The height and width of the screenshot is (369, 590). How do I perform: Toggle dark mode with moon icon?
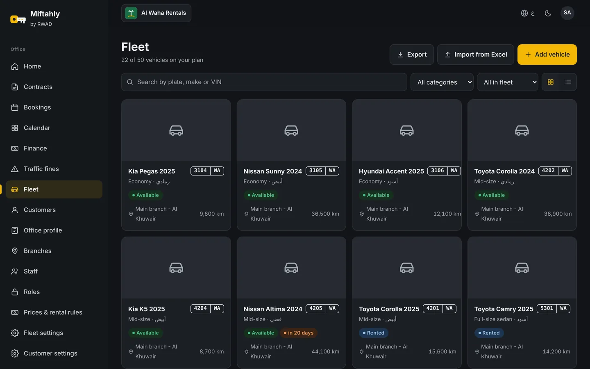(x=548, y=13)
